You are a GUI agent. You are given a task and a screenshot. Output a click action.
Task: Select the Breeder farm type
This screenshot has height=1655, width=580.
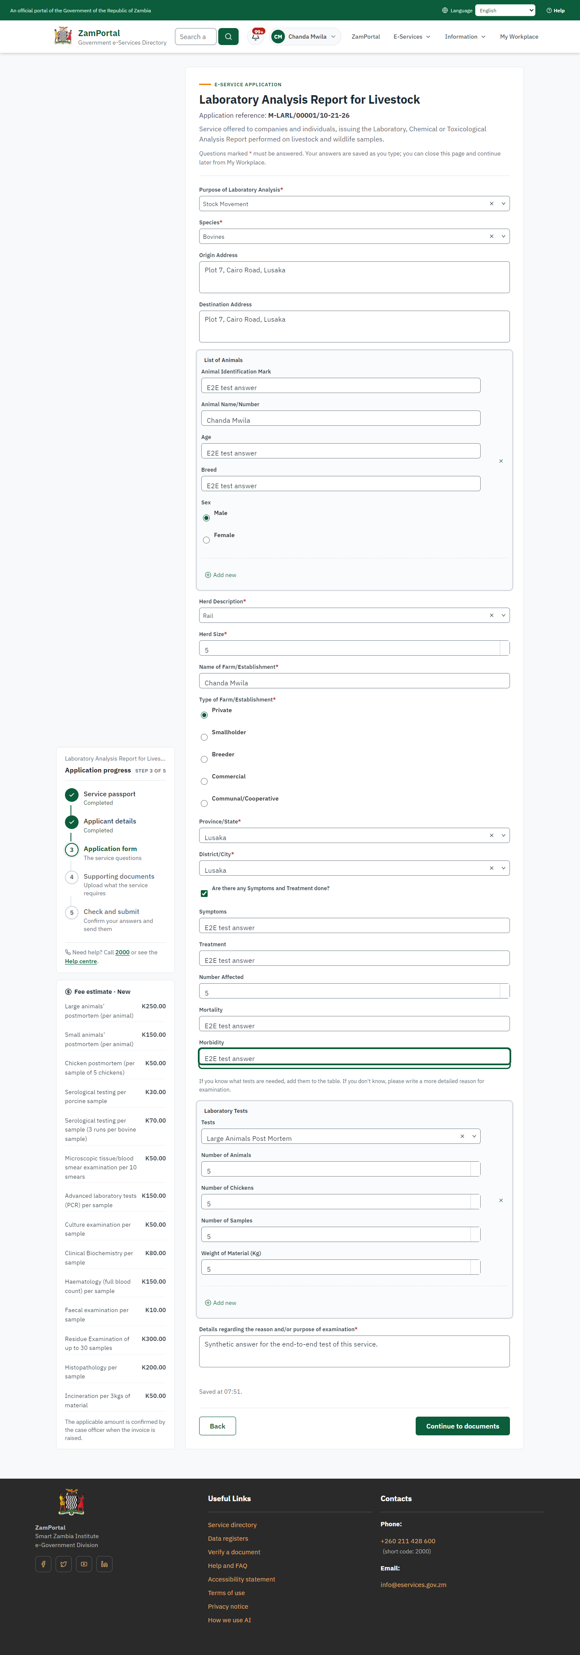(x=204, y=759)
